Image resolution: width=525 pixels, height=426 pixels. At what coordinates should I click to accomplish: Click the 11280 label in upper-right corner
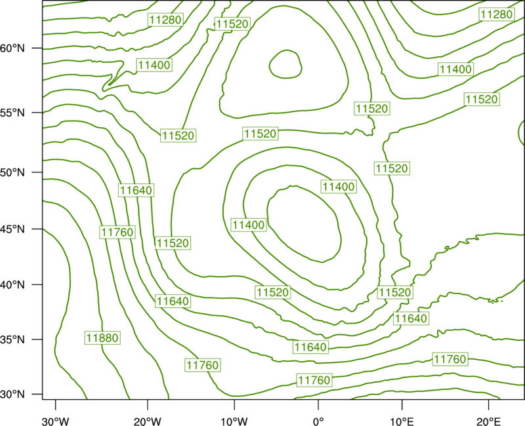click(496, 14)
